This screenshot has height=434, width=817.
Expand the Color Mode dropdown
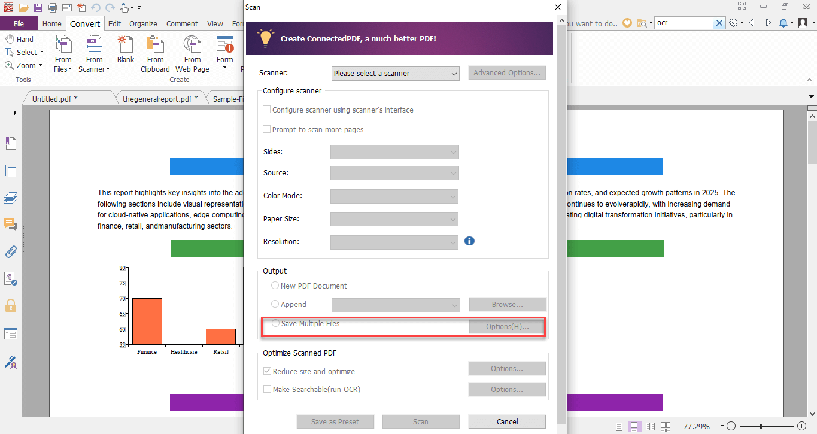[x=394, y=196]
